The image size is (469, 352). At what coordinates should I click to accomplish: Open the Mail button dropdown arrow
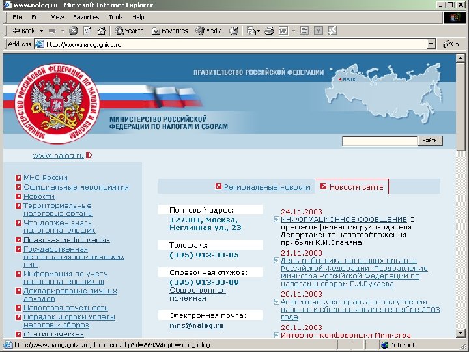tap(259, 31)
